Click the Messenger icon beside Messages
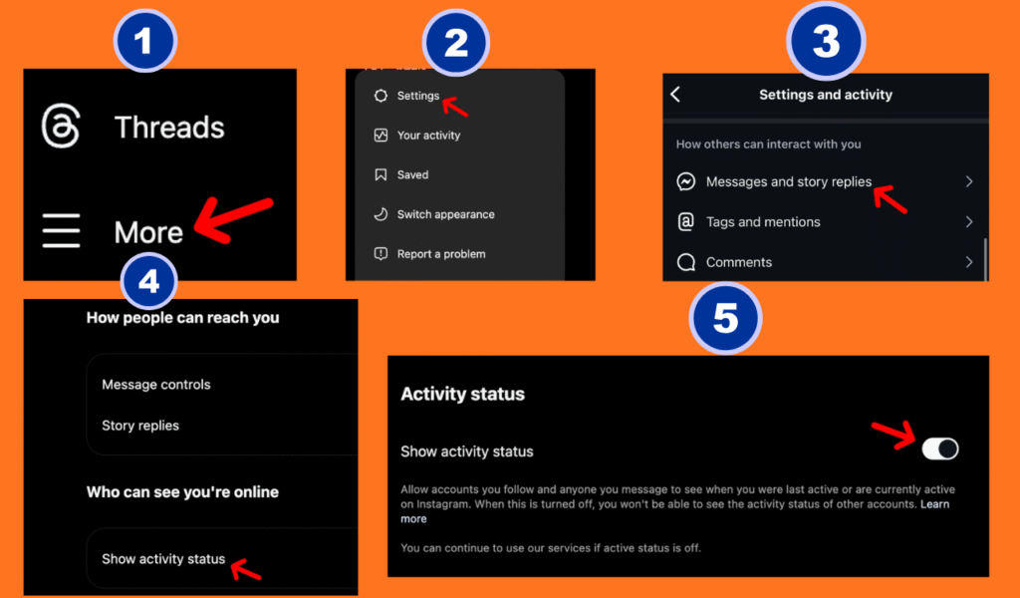 [685, 181]
